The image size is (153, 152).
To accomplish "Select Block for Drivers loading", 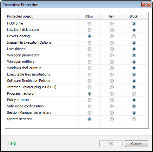I will pyautogui.click(x=134, y=36).
